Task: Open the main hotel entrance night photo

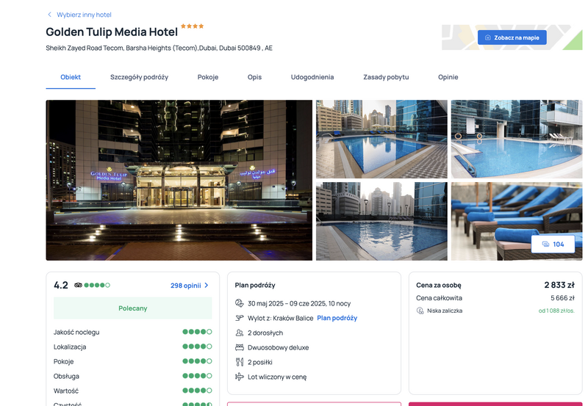Action: [179, 180]
